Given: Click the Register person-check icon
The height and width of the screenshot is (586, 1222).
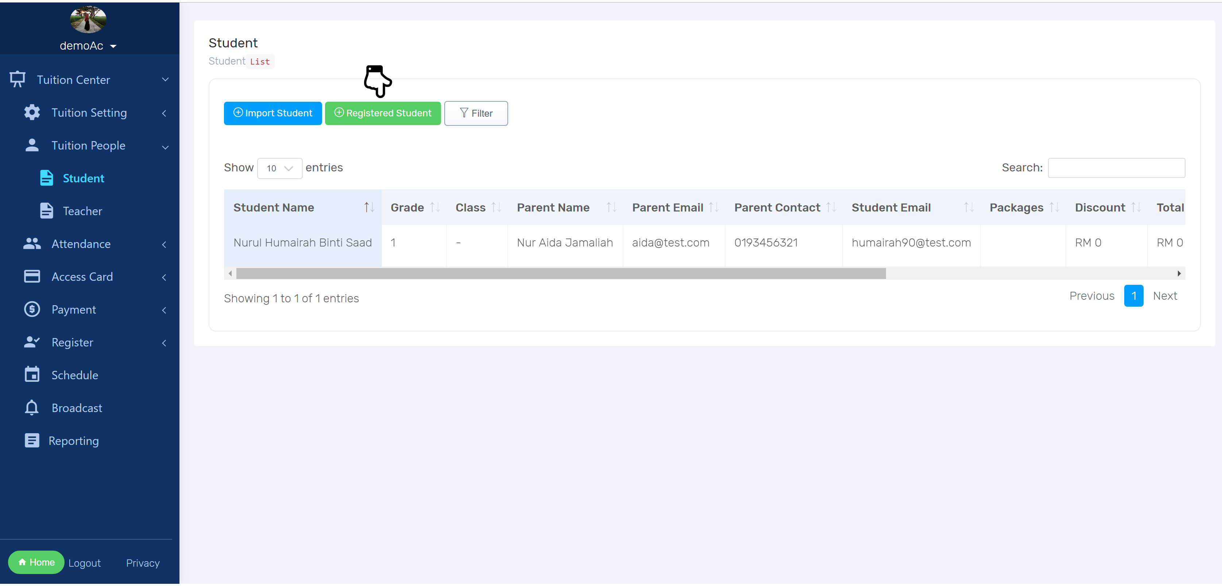Looking at the screenshot, I should [x=32, y=342].
